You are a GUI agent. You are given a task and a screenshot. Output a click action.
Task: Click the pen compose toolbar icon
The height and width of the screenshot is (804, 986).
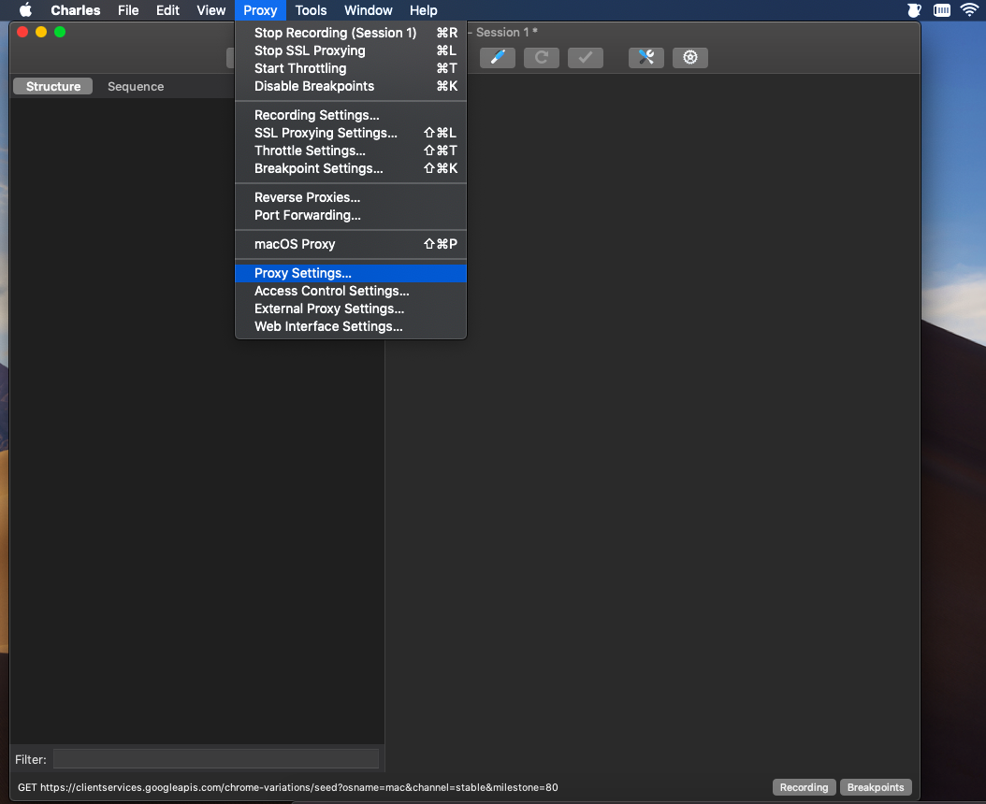click(498, 58)
